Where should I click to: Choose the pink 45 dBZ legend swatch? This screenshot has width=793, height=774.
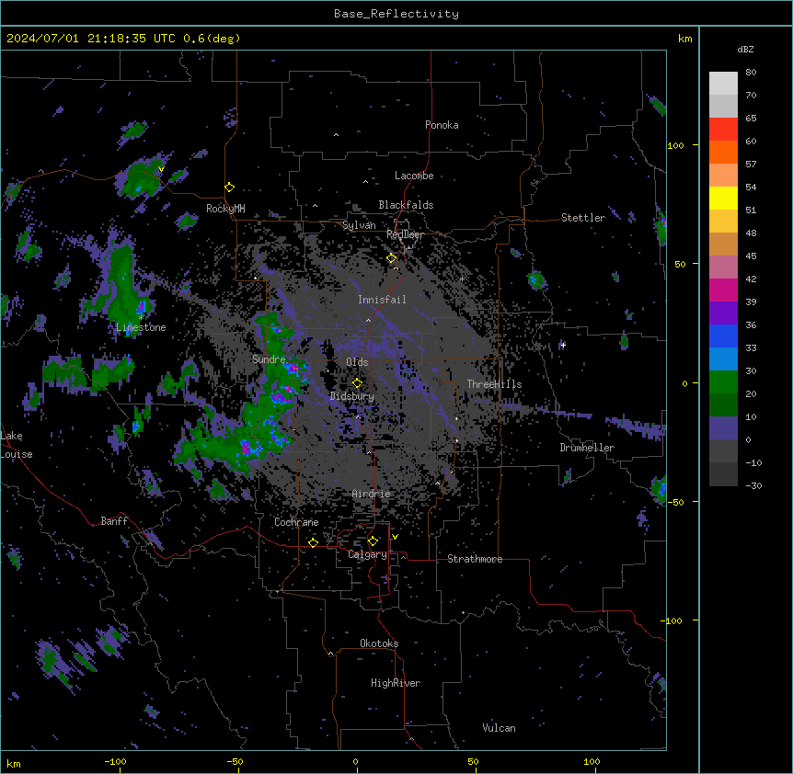click(723, 267)
